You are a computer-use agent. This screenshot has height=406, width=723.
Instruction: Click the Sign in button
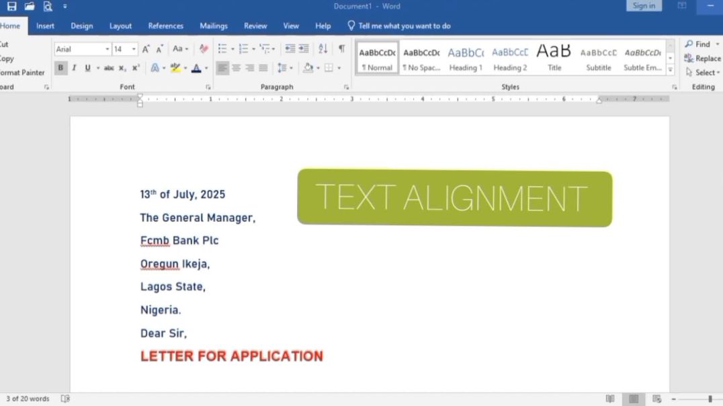(x=643, y=5)
